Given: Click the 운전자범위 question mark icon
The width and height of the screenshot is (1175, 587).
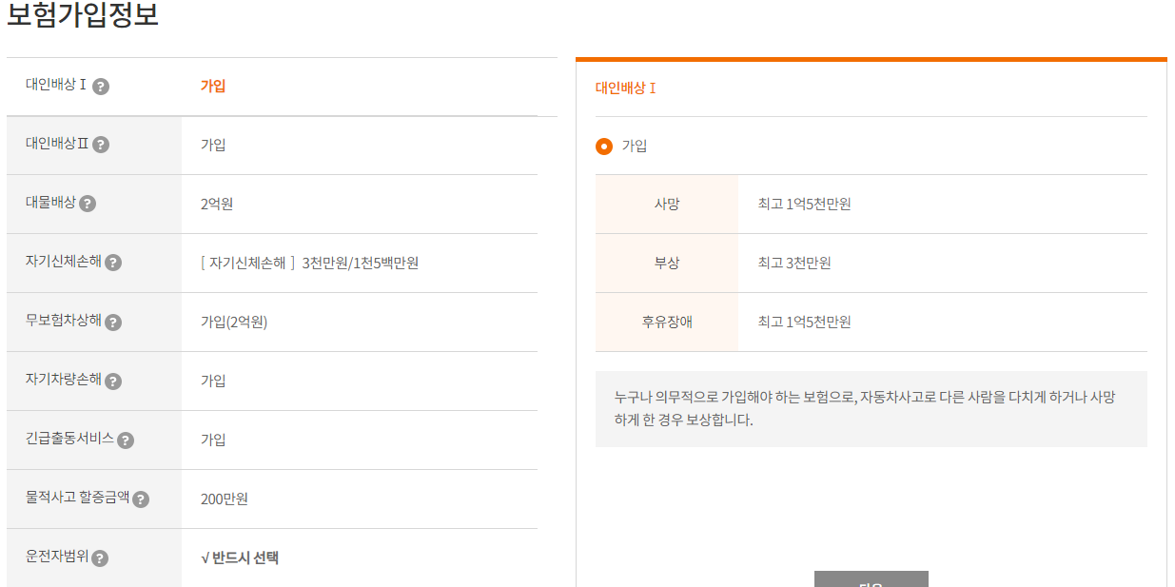Looking at the screenshot, I should (x=101, y=557).
